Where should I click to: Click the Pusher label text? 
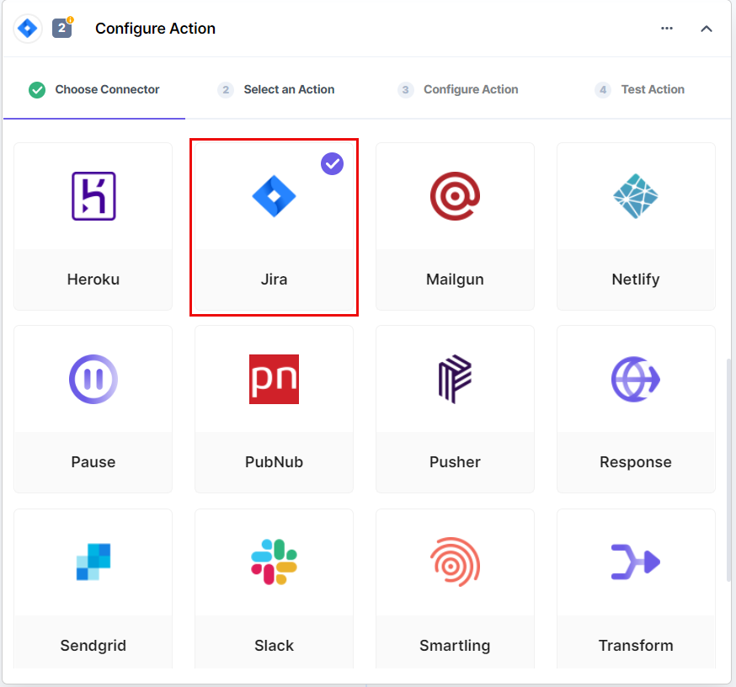pyautogui.click(x=455, y=462)
